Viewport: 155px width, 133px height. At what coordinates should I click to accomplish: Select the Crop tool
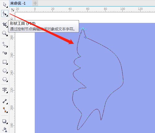coord(5,24)
